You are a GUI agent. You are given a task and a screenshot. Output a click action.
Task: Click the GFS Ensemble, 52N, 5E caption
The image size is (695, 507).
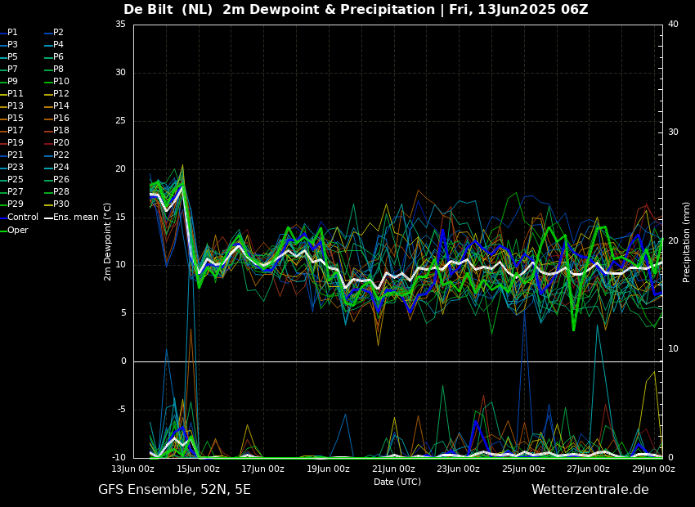(174, 490)
